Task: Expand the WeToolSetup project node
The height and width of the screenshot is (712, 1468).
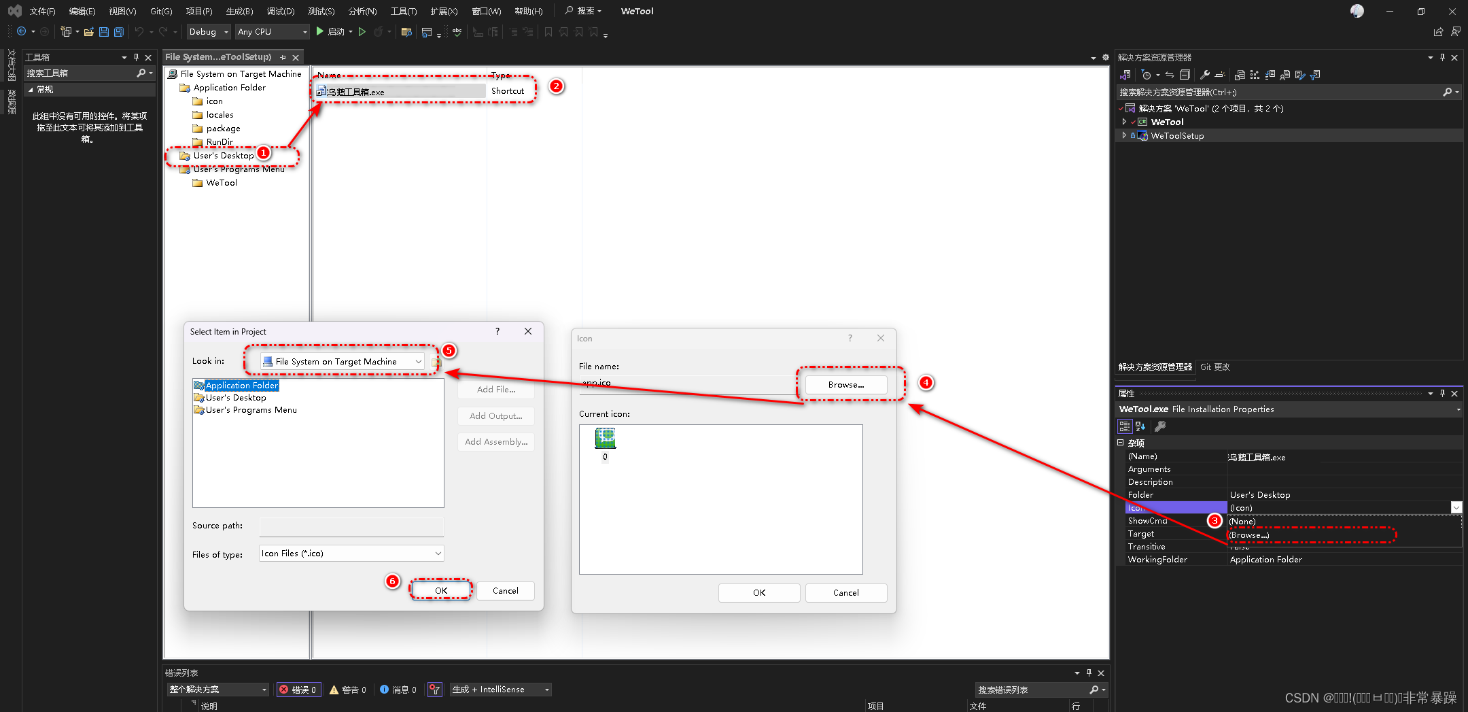Action: point(1124,135)
